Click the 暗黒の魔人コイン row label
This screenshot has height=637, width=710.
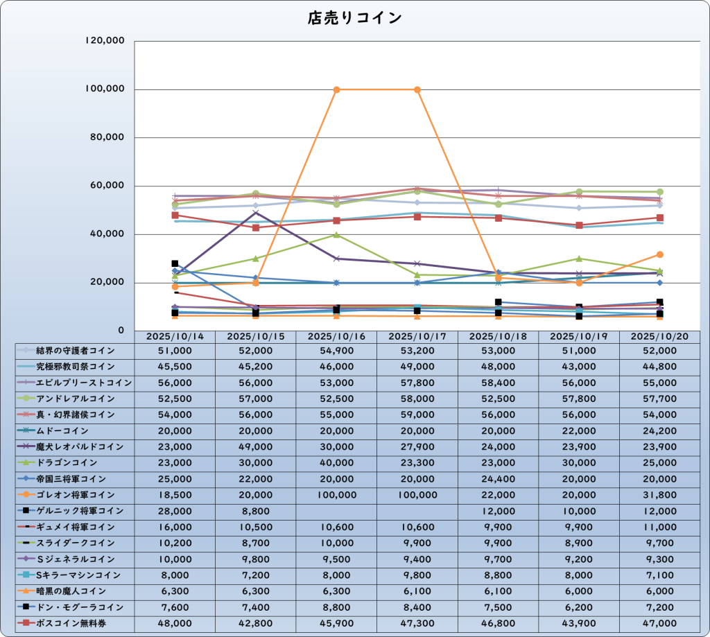pos(76,591)
